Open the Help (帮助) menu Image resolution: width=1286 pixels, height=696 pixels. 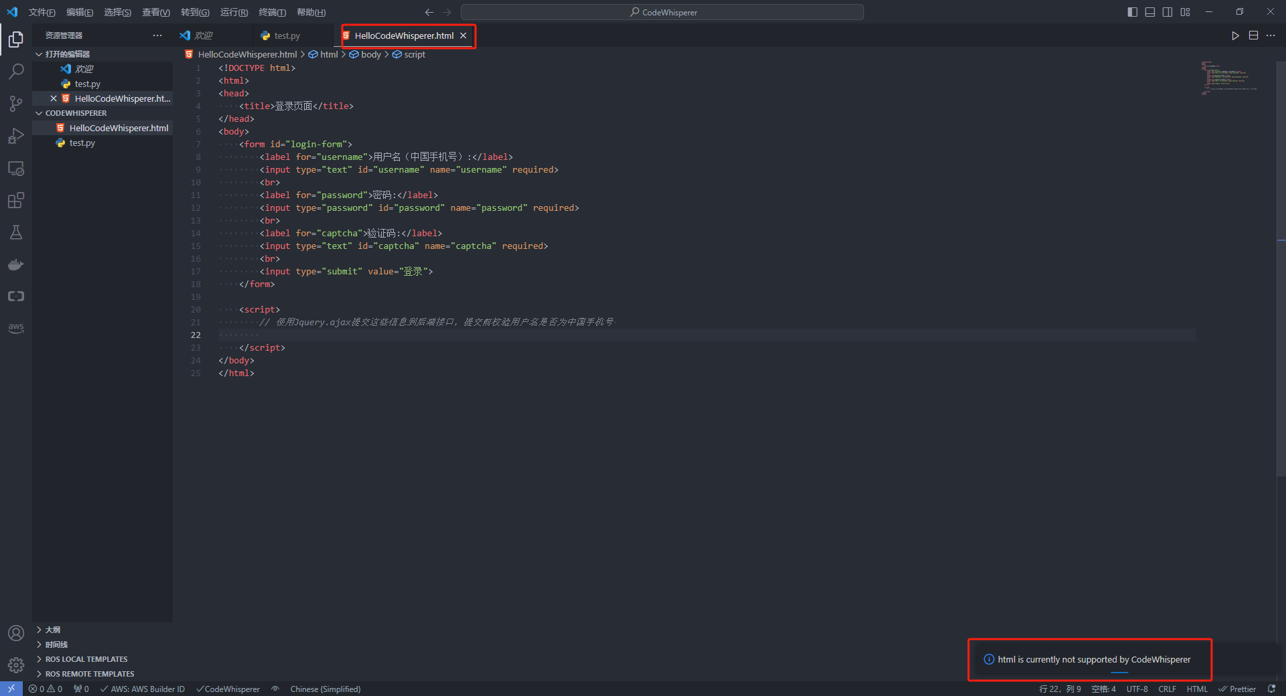click(311, 12)
